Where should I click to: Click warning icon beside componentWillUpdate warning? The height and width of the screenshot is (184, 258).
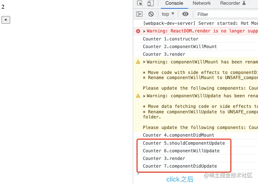[138, 96]
